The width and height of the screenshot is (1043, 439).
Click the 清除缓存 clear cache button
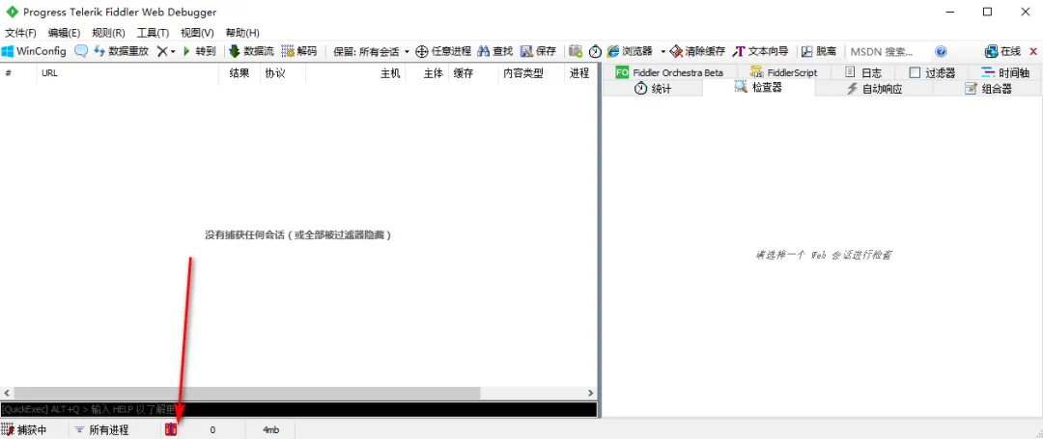697,51
